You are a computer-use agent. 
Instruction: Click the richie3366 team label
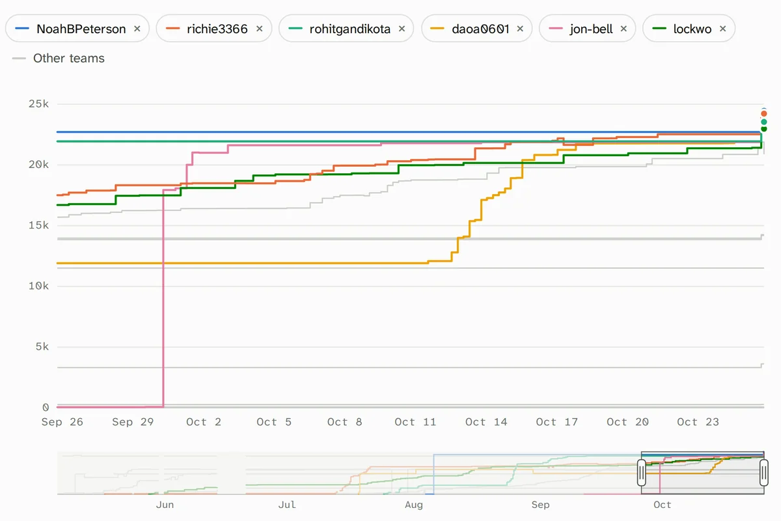[217, 29]
